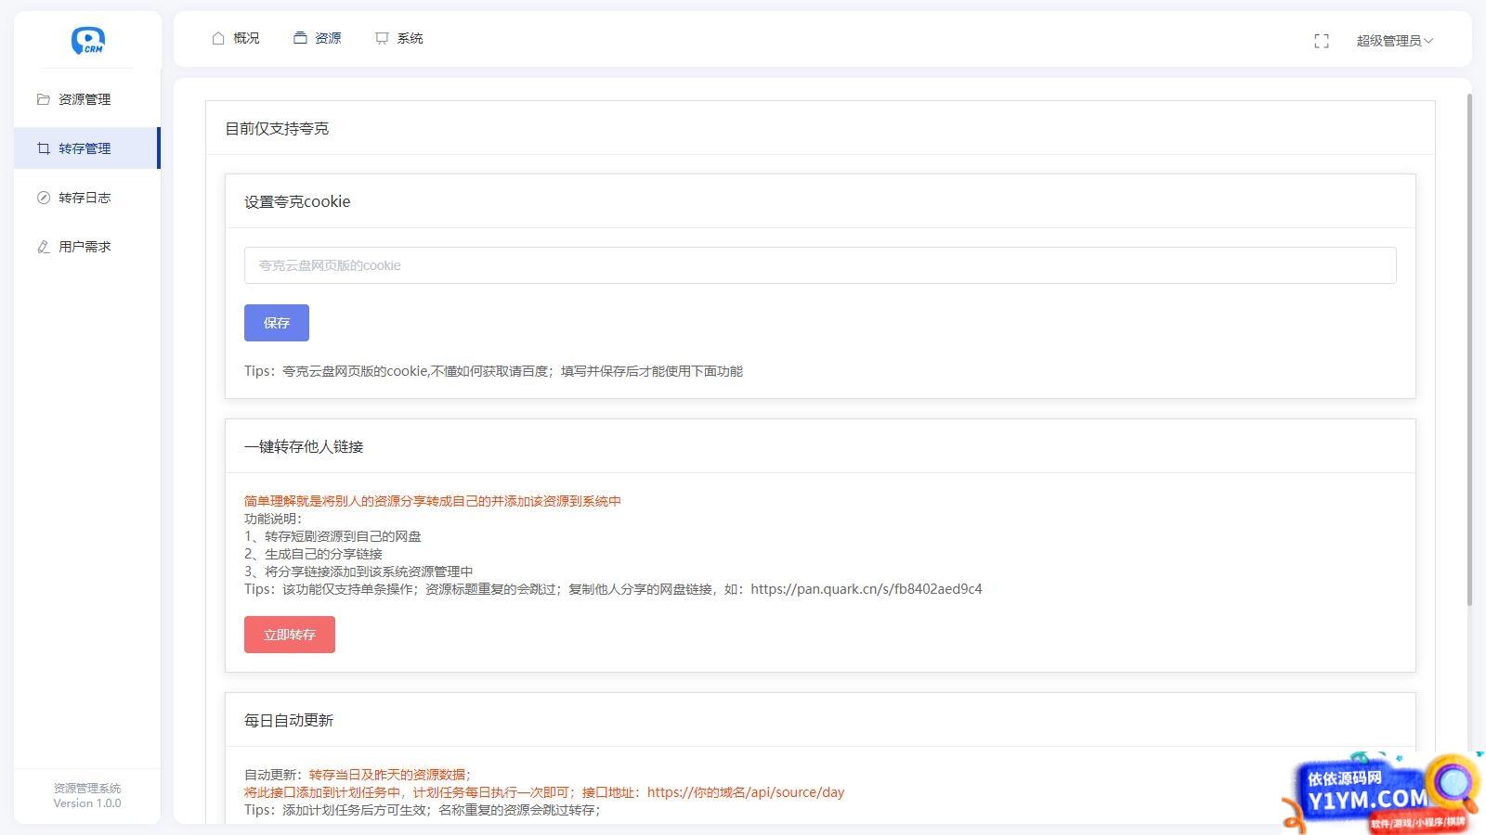The image size is (1486, 835).
Task: Go to 转存日志 sidebar item
Action: [x=87, y=198]
